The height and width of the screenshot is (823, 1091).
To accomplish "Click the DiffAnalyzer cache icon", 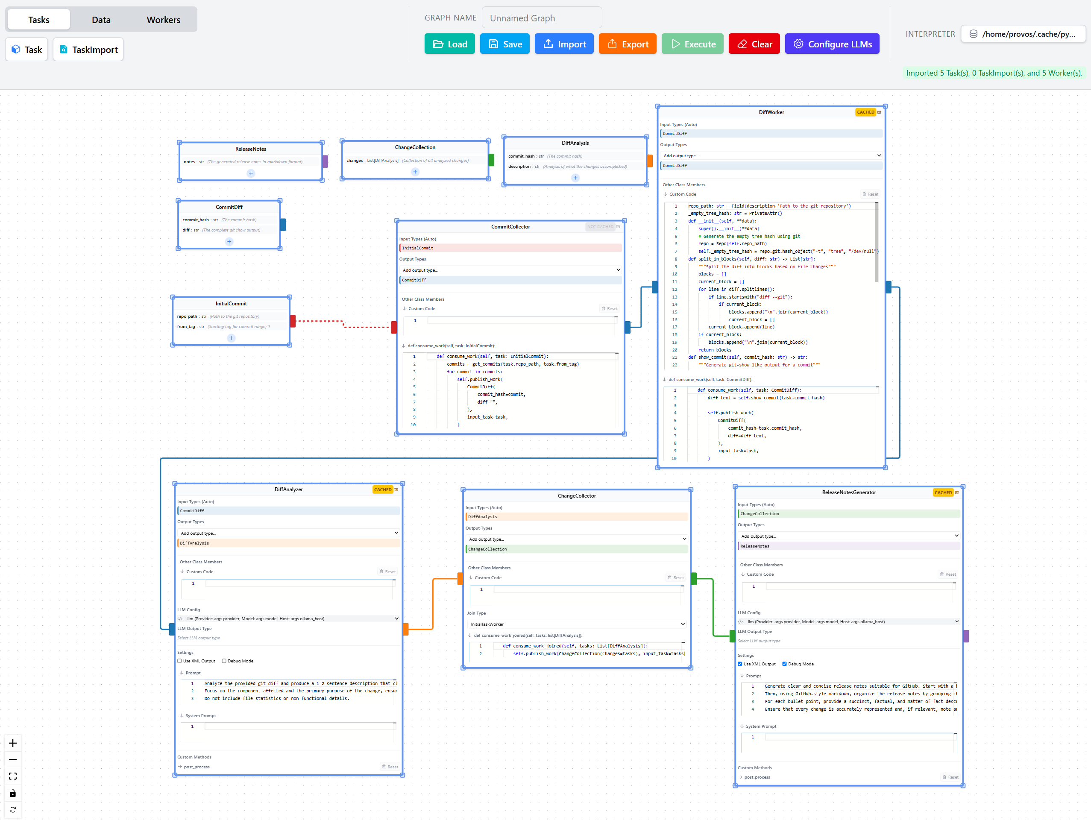I will (396, 490).
